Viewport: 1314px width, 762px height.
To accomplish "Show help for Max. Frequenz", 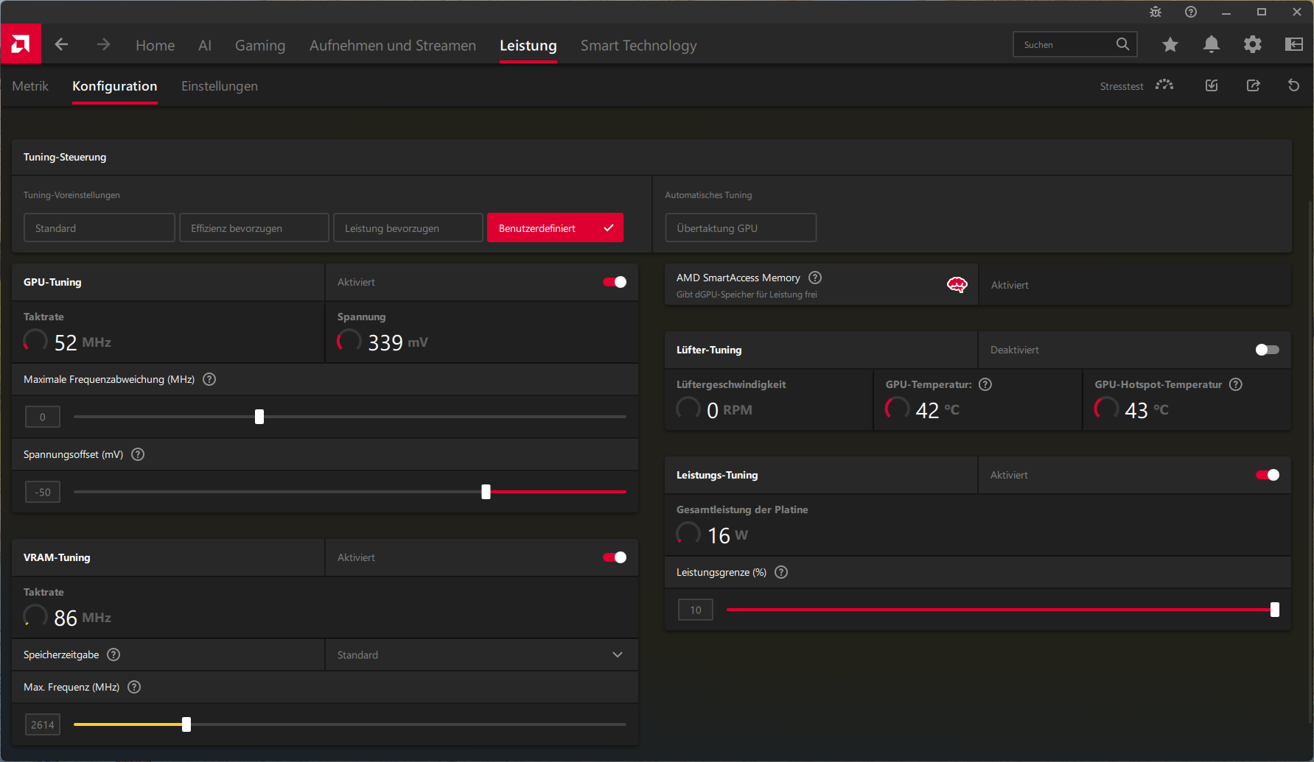I will [x=134, y=687].
